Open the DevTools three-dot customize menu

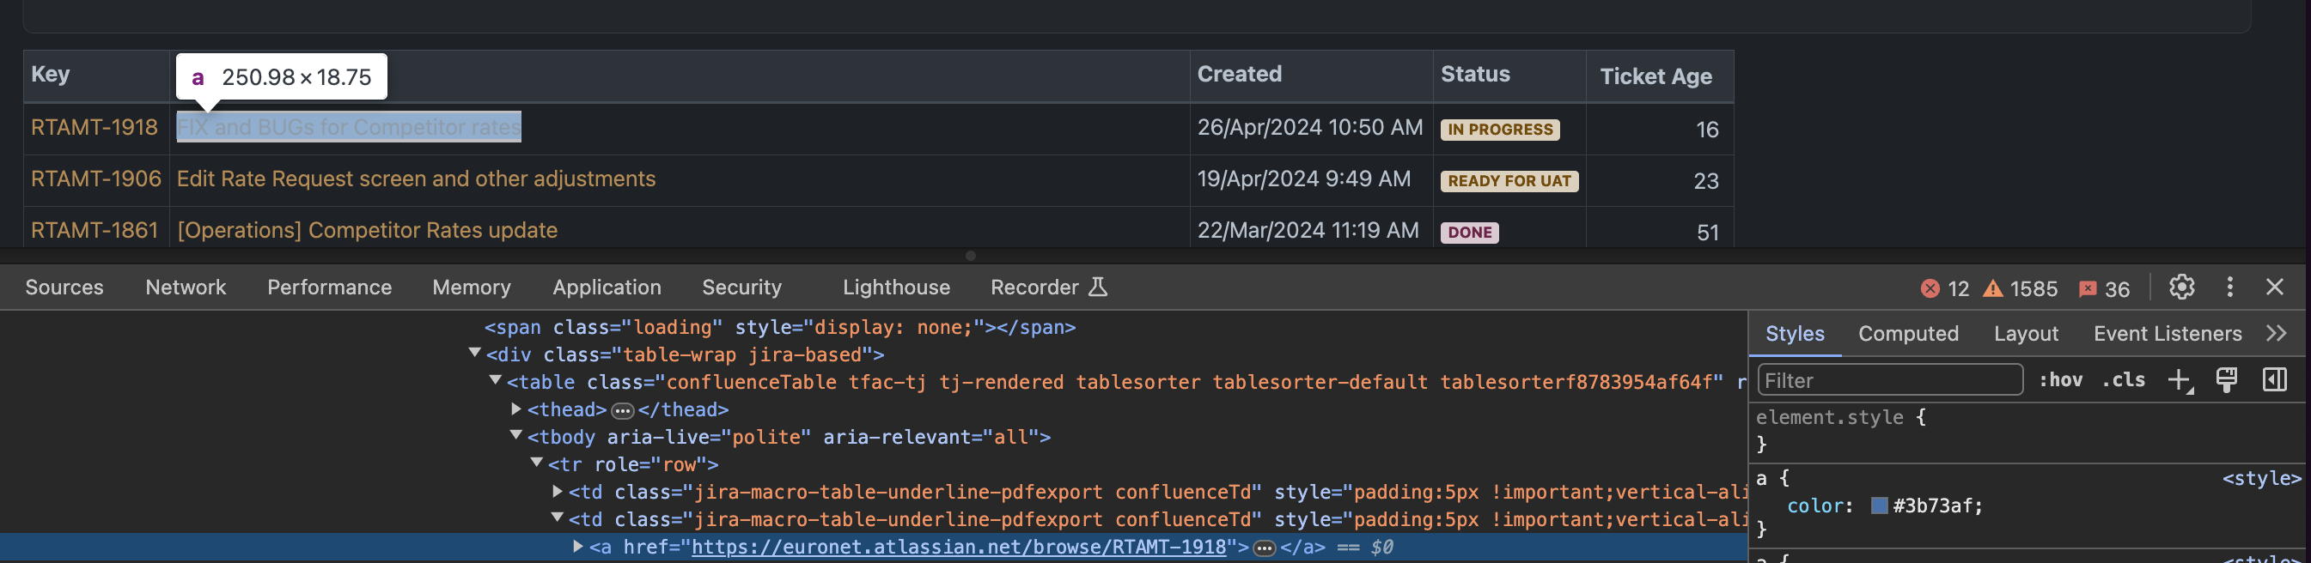2230,287
